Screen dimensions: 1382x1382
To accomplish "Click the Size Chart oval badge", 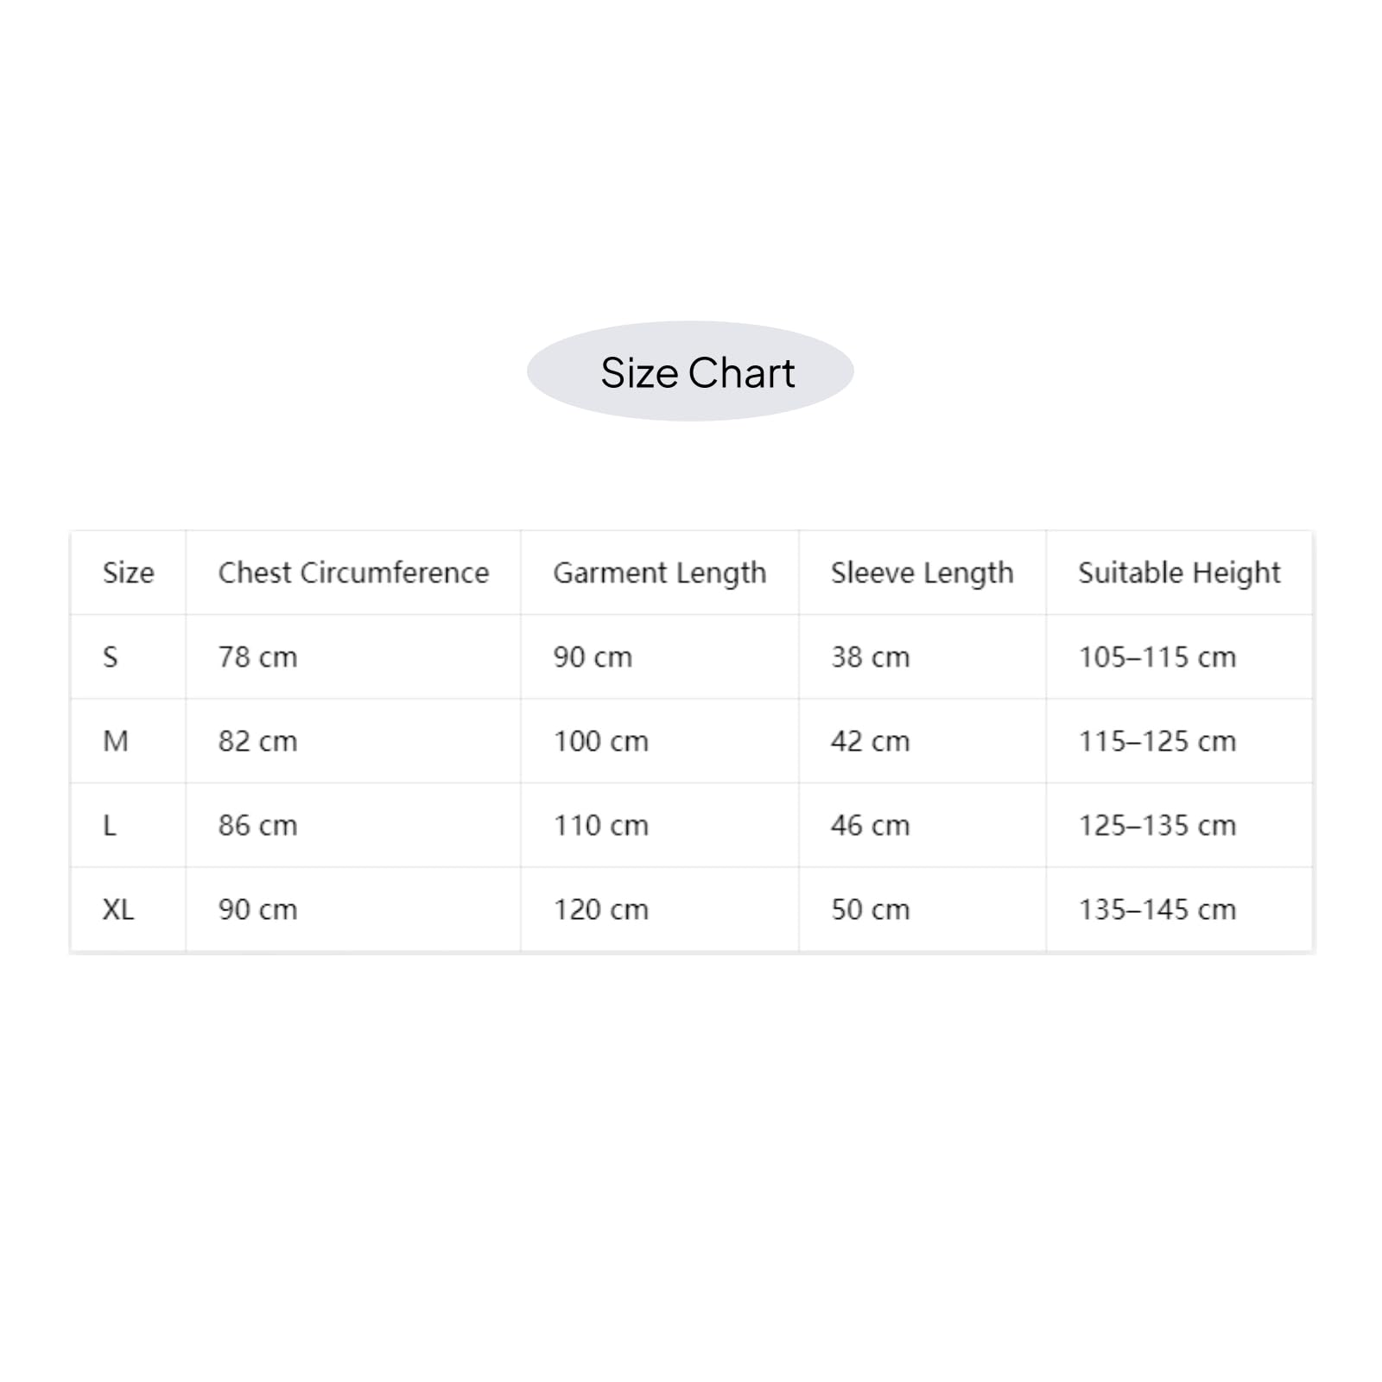I will [x=690, y=371].
